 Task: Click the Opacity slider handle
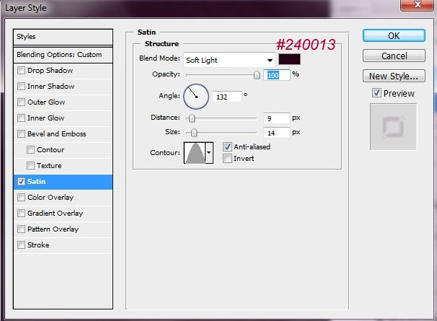[257, 74]
